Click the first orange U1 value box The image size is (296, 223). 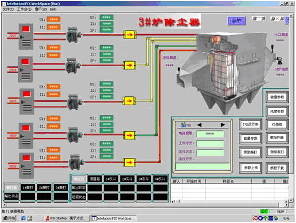[x=54, y=19]
